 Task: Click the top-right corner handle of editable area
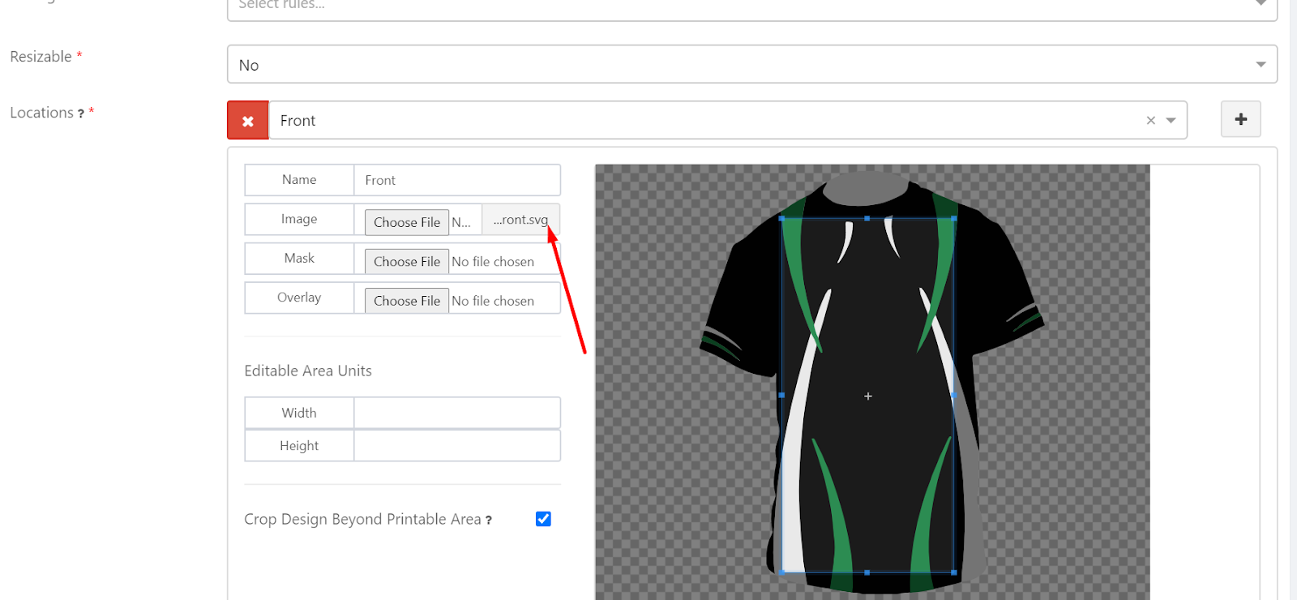coord(954,218)
